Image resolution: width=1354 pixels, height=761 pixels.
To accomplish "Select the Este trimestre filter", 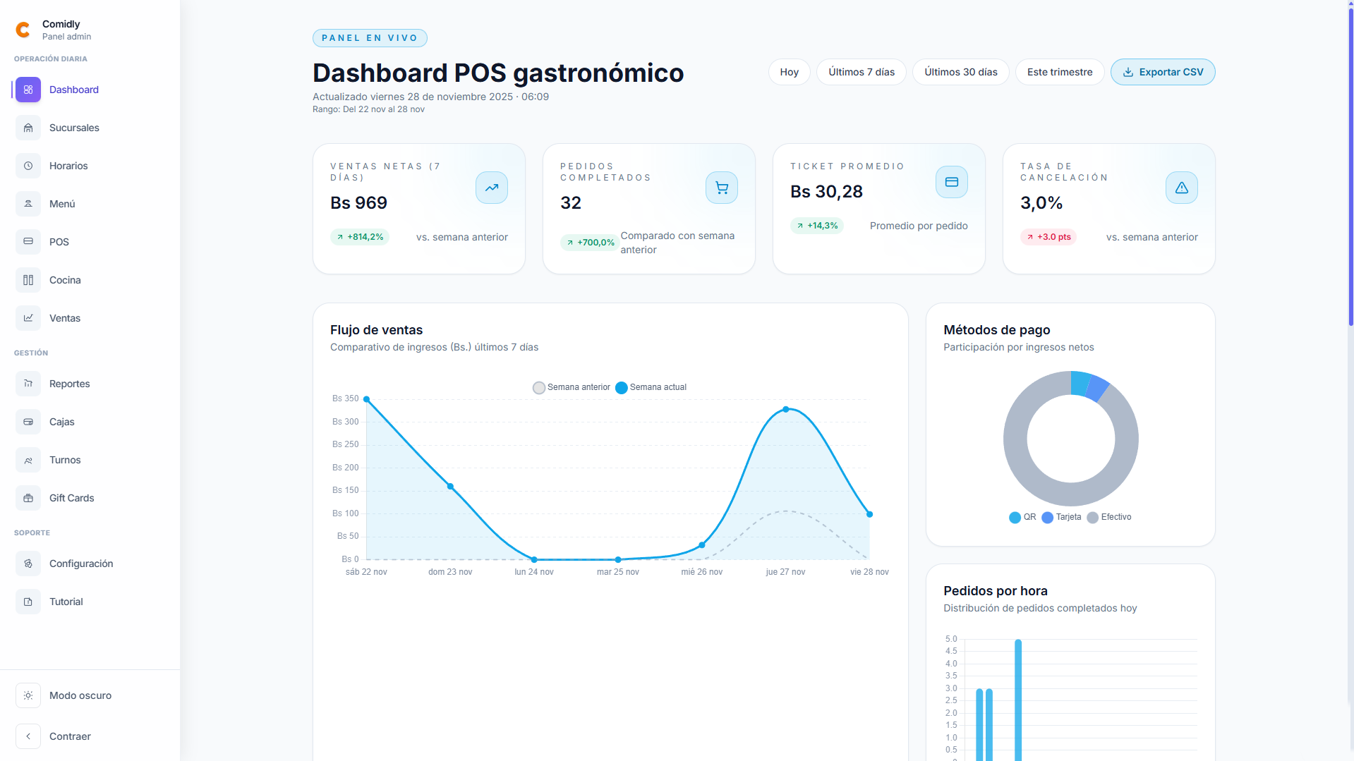I will click(x=1059, y=72).
